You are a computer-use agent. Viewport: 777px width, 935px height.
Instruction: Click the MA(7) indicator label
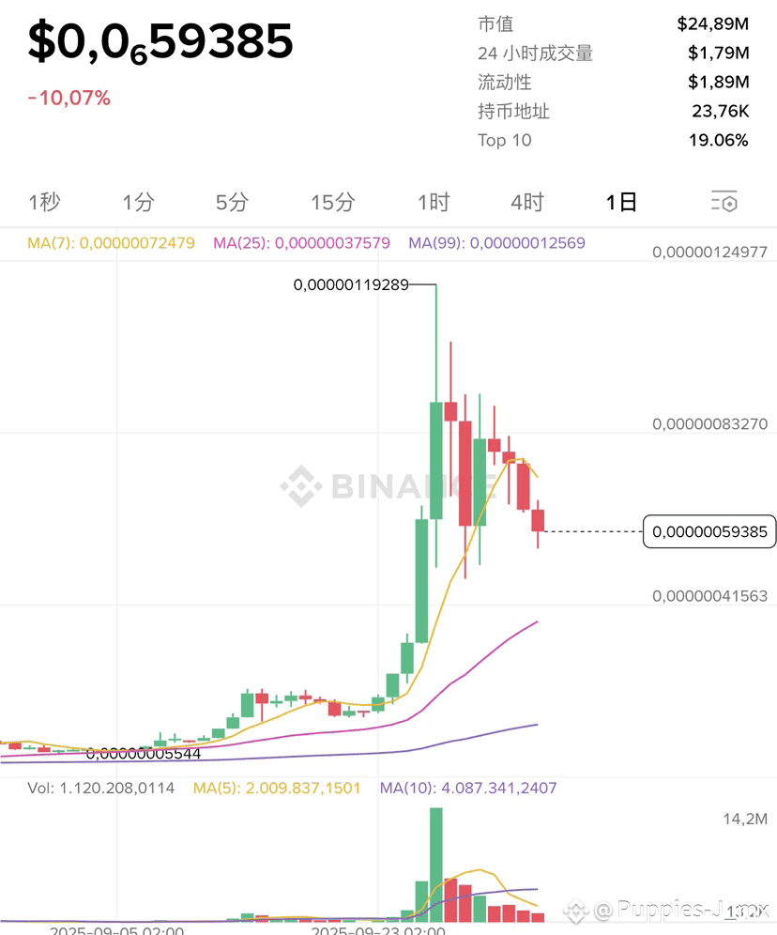pos(111,243)
